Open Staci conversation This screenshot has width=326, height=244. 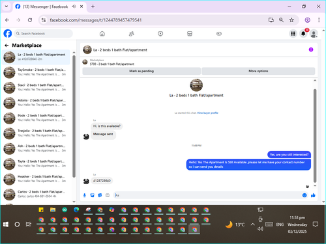[36, 87]
